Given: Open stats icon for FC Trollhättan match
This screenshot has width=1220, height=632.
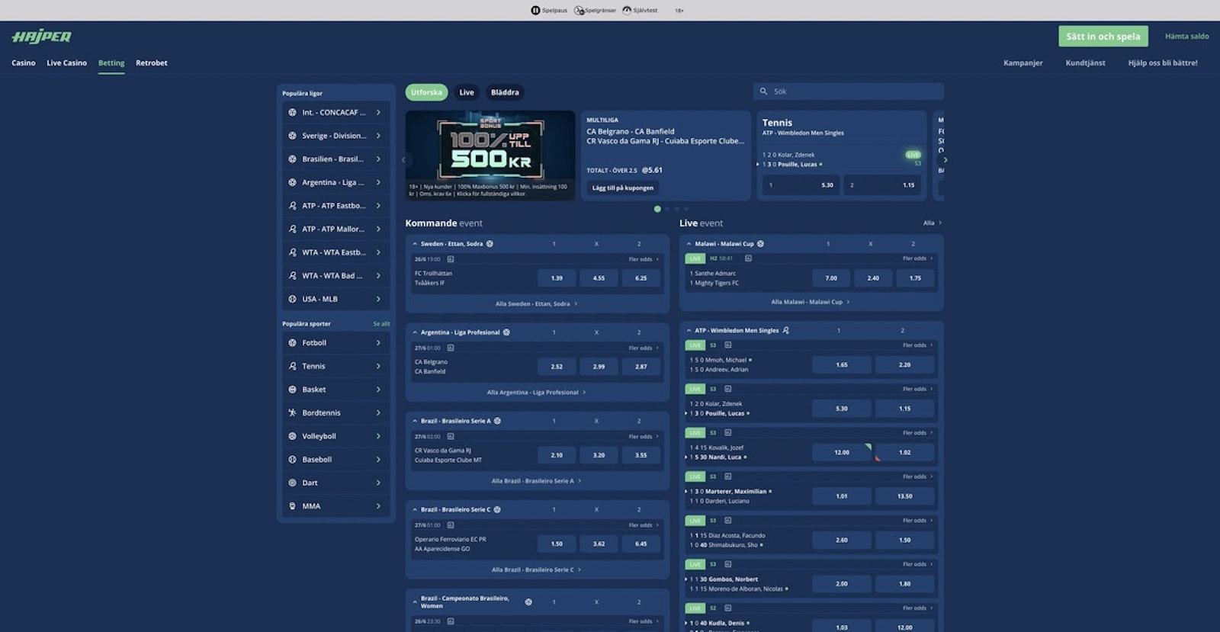Looking at the screenshot, I should pyautogui.click(x=451, y=259).
